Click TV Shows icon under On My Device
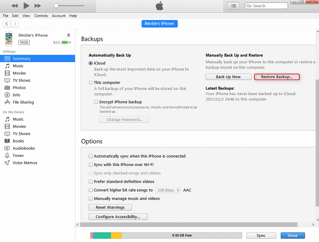 [x=7, y=134]
